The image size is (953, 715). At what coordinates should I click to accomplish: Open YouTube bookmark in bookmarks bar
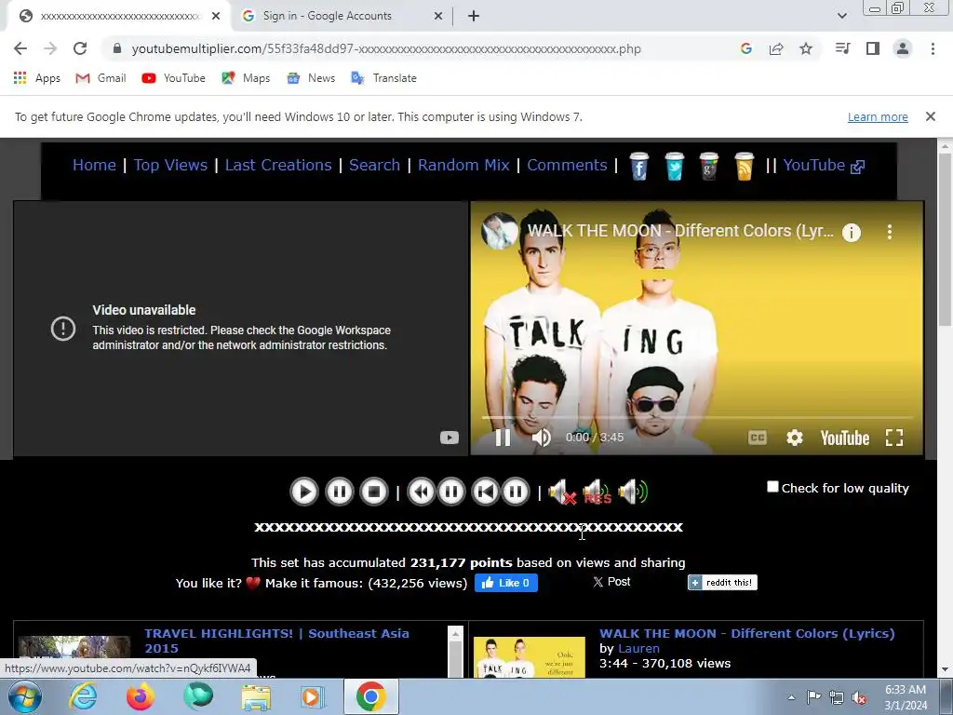174,78
